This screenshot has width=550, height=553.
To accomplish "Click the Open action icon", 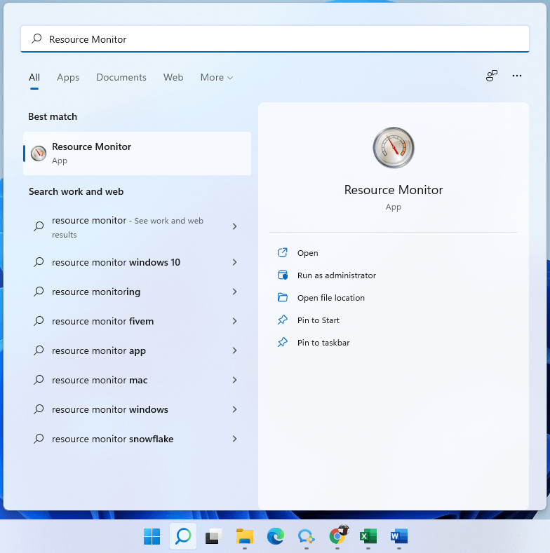I will point(283,252).
